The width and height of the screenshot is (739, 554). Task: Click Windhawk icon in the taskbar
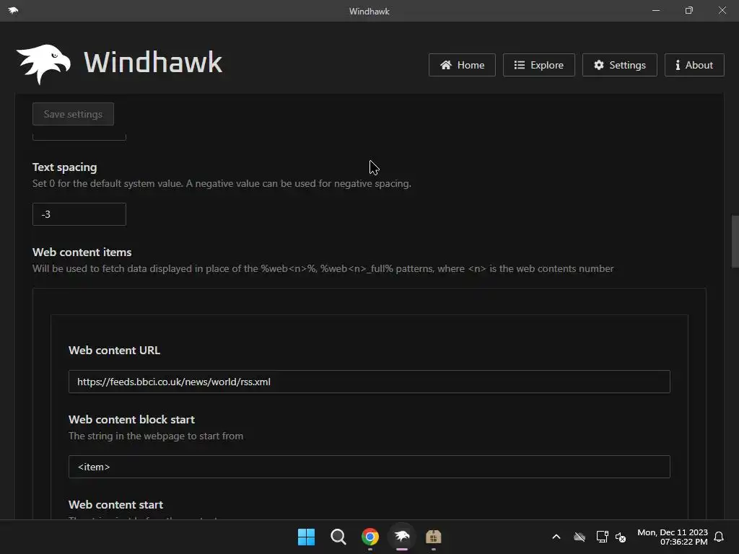(401, 537)
